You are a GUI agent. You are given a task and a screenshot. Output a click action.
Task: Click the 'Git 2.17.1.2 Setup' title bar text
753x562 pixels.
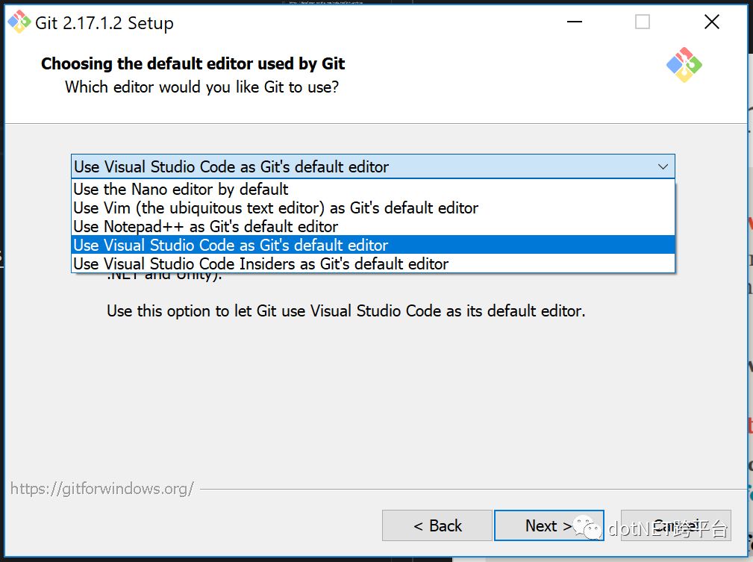tap(104, 22)
